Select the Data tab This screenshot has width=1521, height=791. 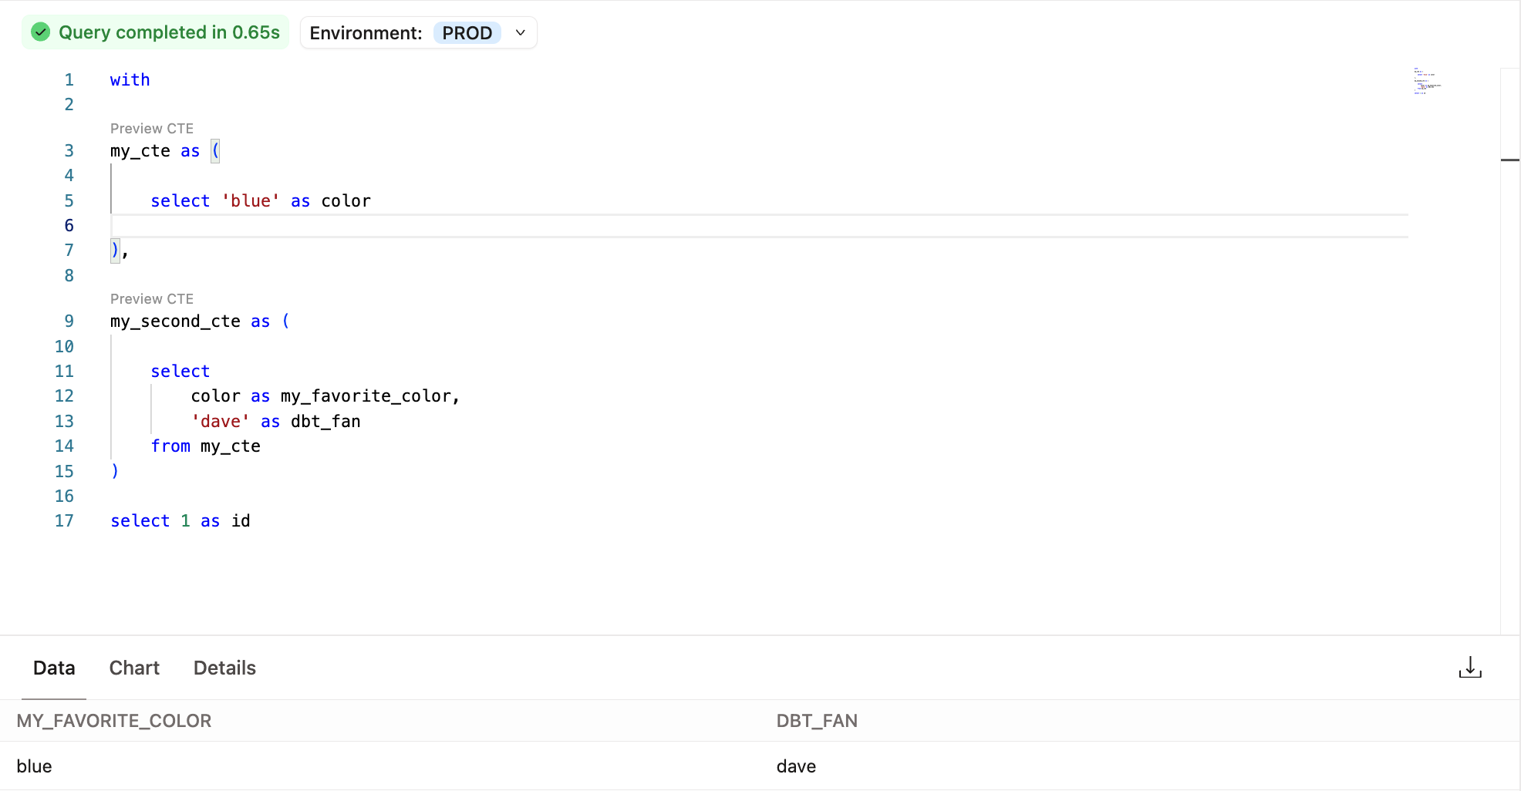54,668
